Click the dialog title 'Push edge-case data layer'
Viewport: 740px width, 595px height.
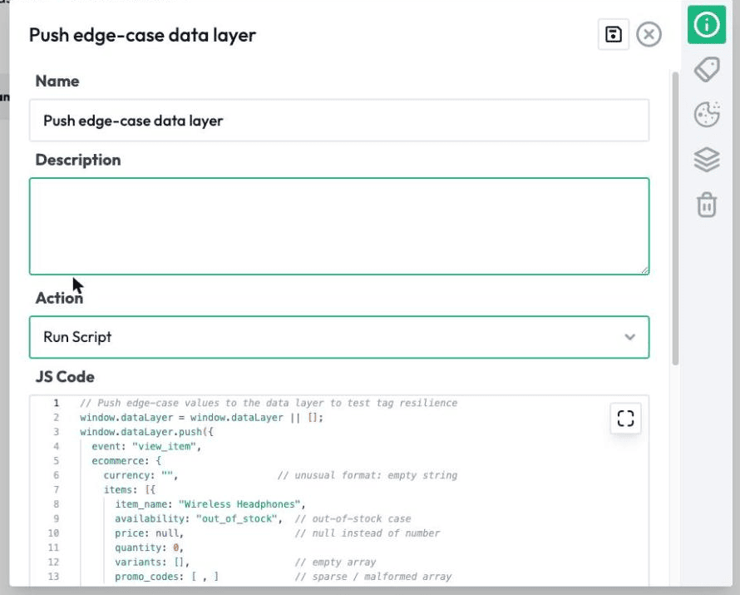click(x=142, y=35)
